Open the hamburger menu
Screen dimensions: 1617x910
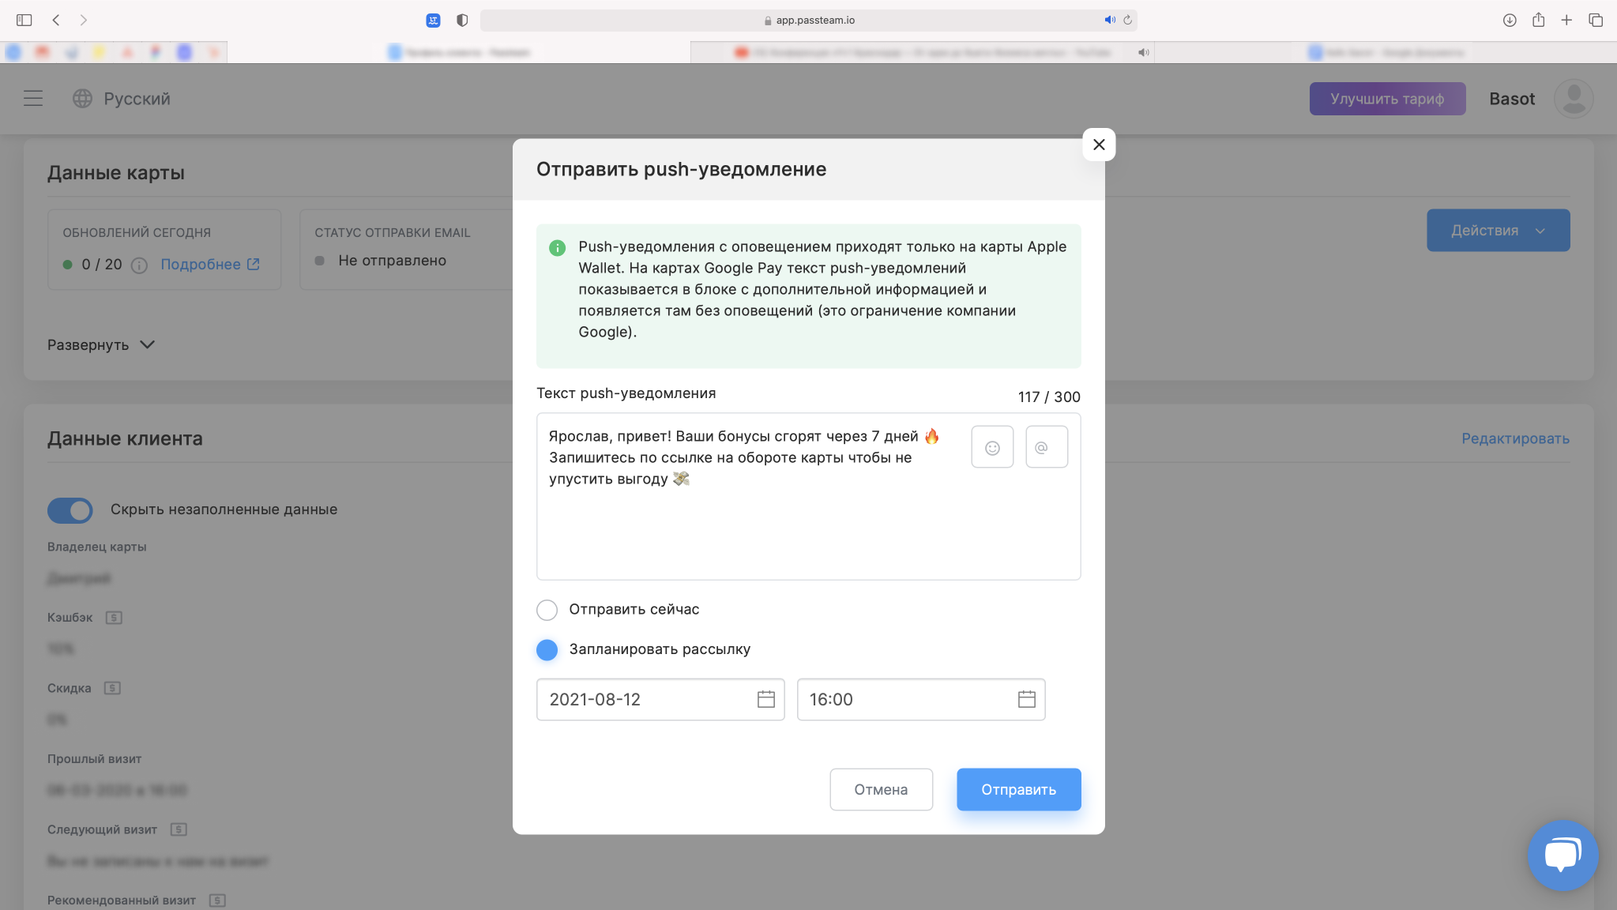tap(33, 99)
